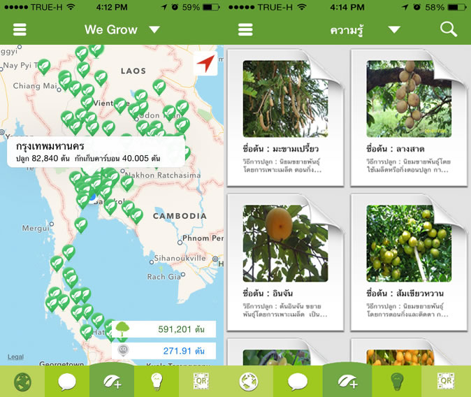
Task: Tap the green tree icon in counter
Action: (x=122, y=329)
